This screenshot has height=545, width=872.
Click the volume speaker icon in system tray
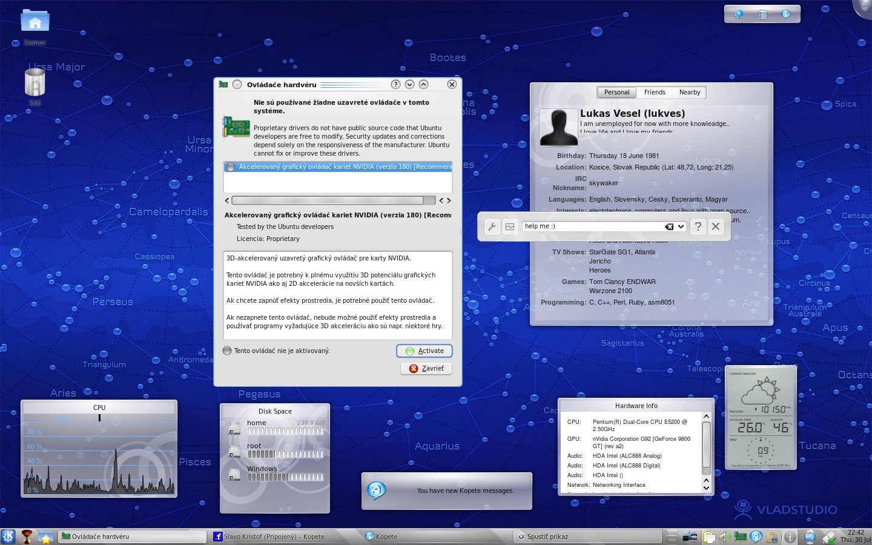[x=723, y=537]
